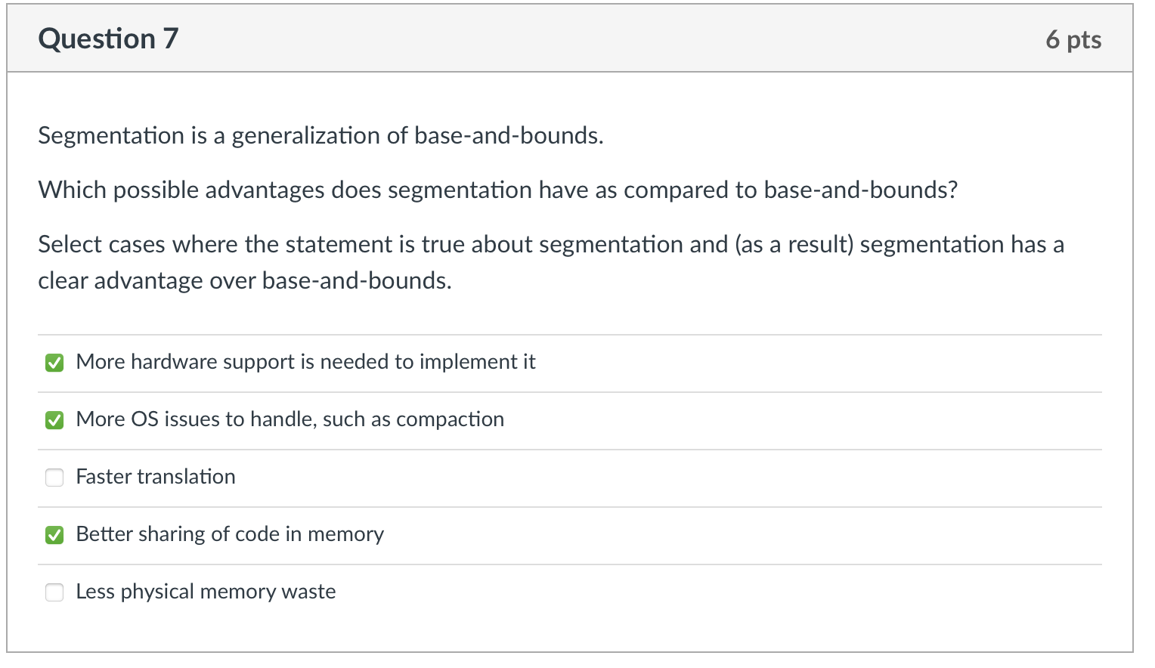Screen dimensions: 1155x668
Task: Click 'clear advantage over base-and-bounds' line
Action: 245,281
